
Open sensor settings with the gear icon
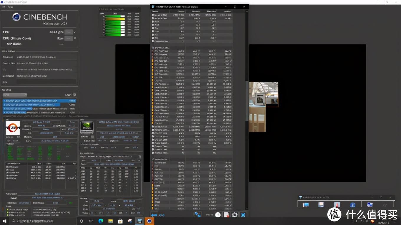[x=235, y=215]
